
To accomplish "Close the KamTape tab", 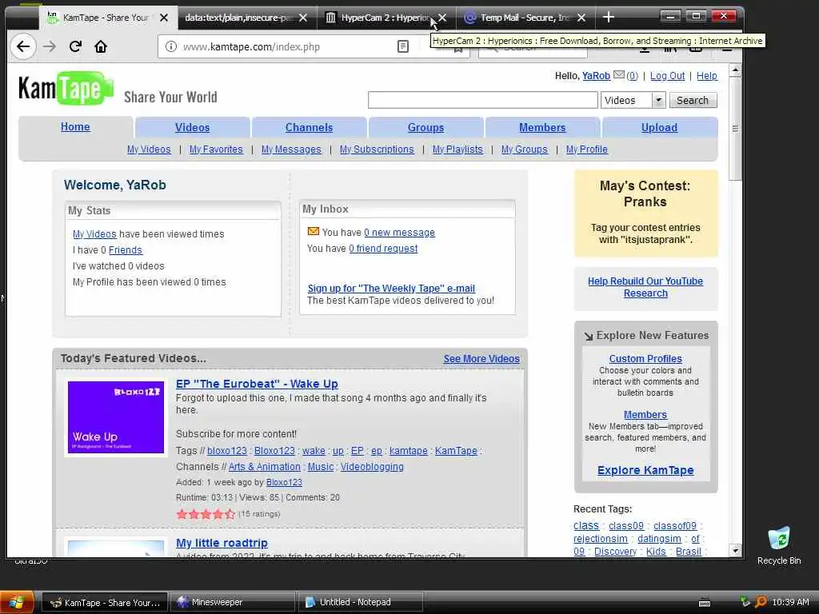I will point(164,18).
